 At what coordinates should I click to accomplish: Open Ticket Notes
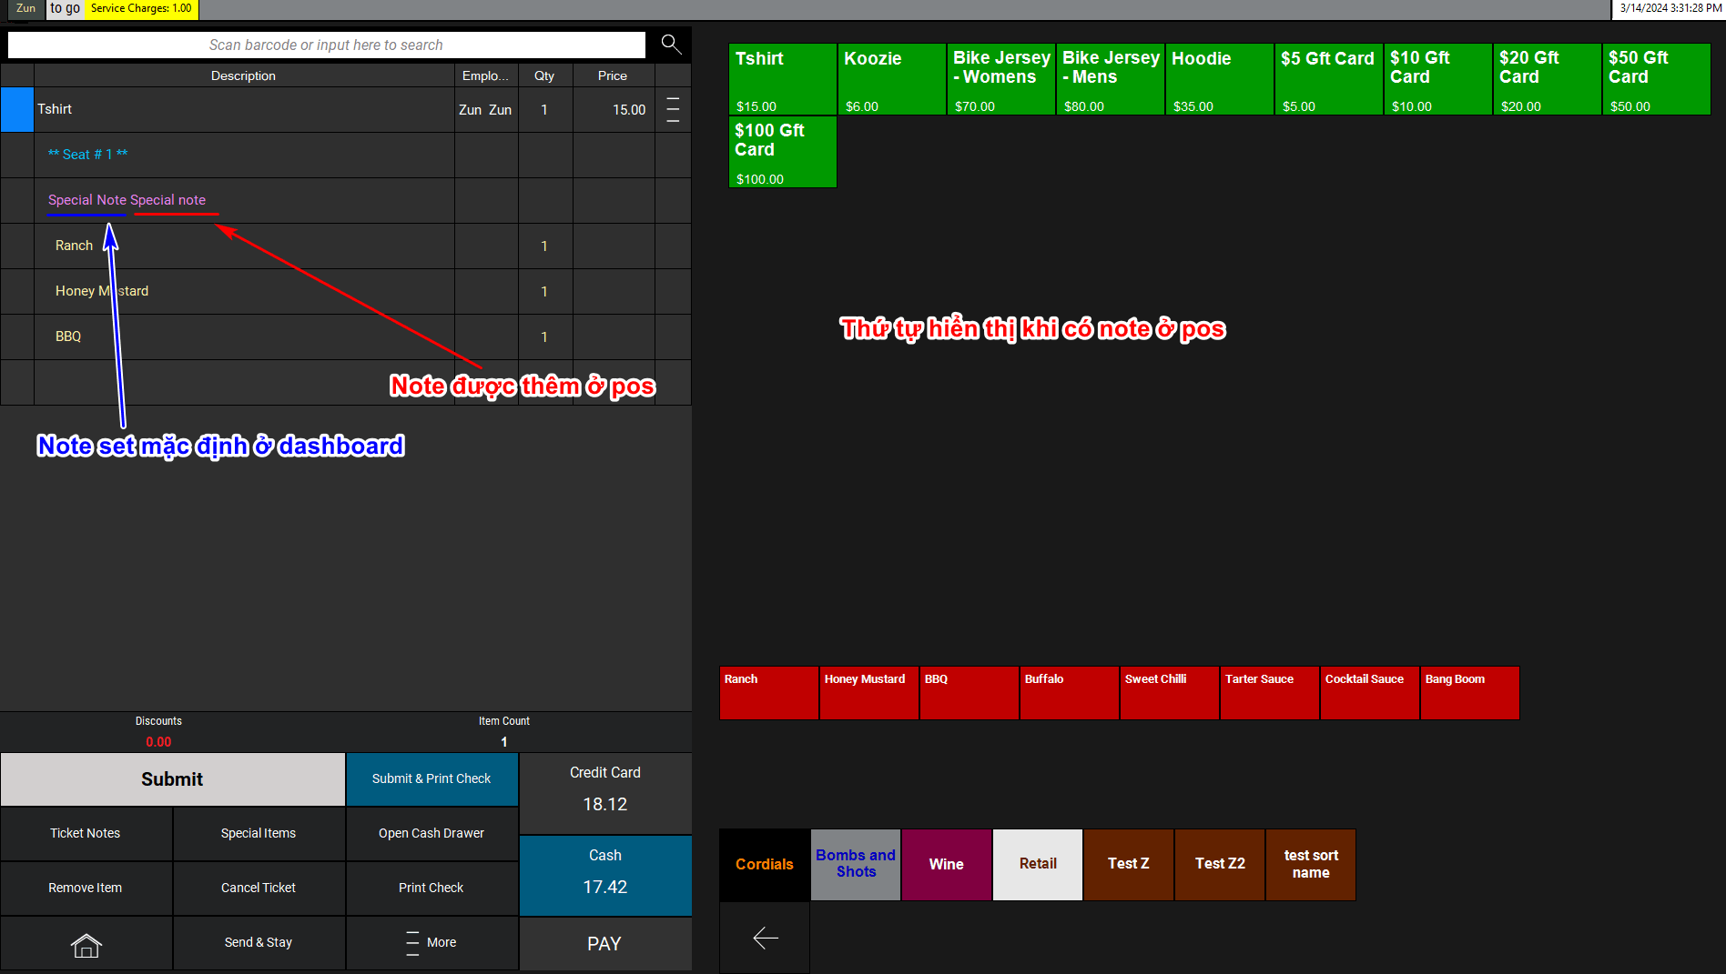[x=86, y=834]
